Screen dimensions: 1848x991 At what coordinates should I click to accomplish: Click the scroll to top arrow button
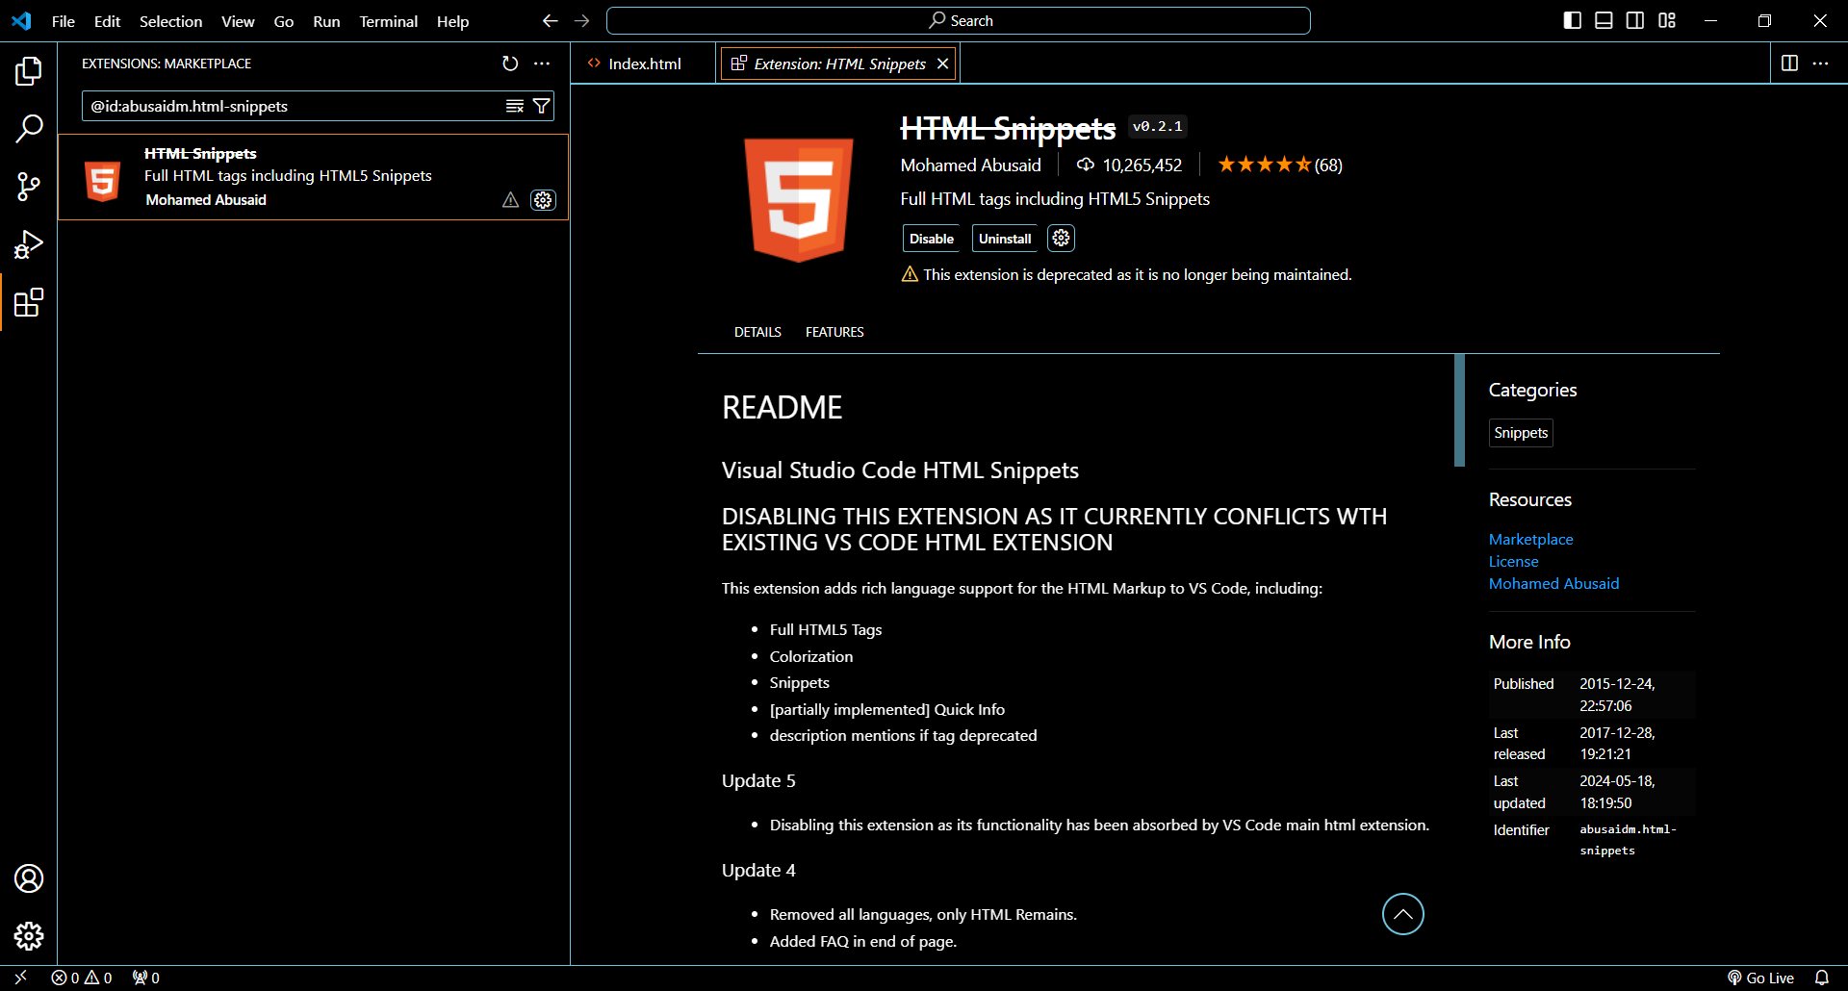pyautogui.click(x=1403, y=914)
